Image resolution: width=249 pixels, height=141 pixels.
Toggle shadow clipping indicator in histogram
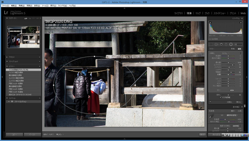pyautogui.click(x=210, y=23)
